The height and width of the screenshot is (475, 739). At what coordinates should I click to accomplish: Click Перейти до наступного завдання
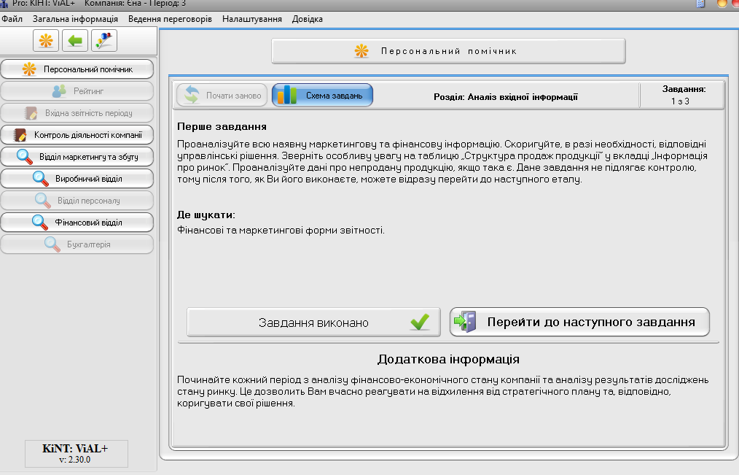coord(579,323)
